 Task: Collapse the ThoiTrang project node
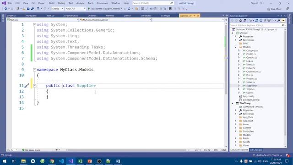pyautogui.click(x=232, y=103)
